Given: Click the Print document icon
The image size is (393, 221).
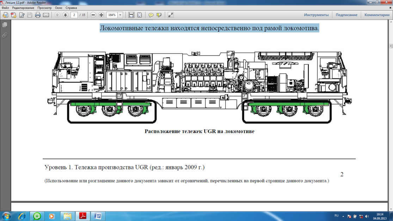Looking at the screenshot, I should click(38, 15).
